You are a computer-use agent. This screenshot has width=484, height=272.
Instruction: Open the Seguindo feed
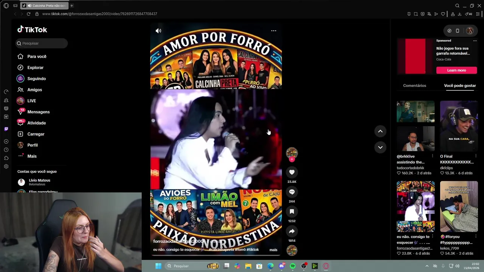tap(31, 79)
